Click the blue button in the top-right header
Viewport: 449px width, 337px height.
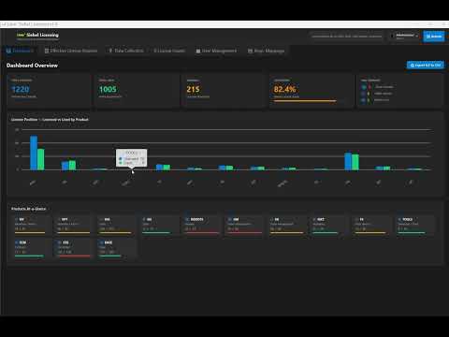point(434,37)
